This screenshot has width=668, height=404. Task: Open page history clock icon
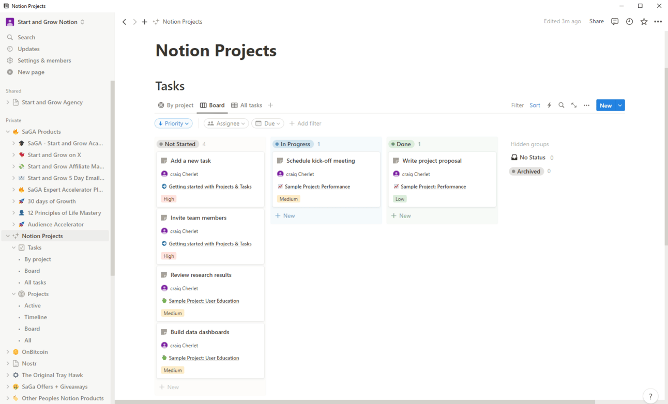pyautogui.click(x=629, y=22)
